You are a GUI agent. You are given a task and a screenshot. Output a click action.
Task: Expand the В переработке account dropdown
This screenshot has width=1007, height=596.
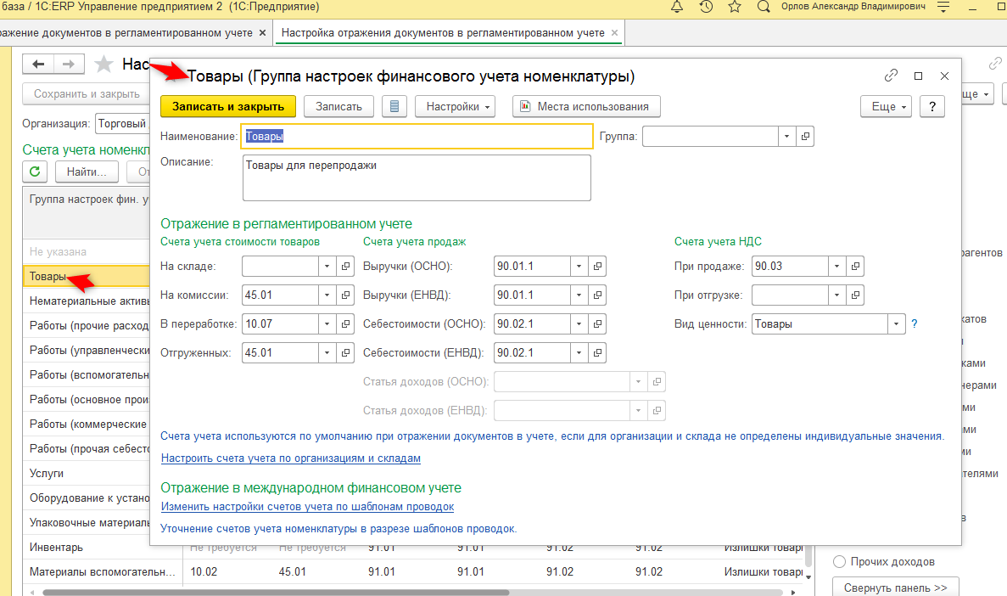[x=327, y=324]
